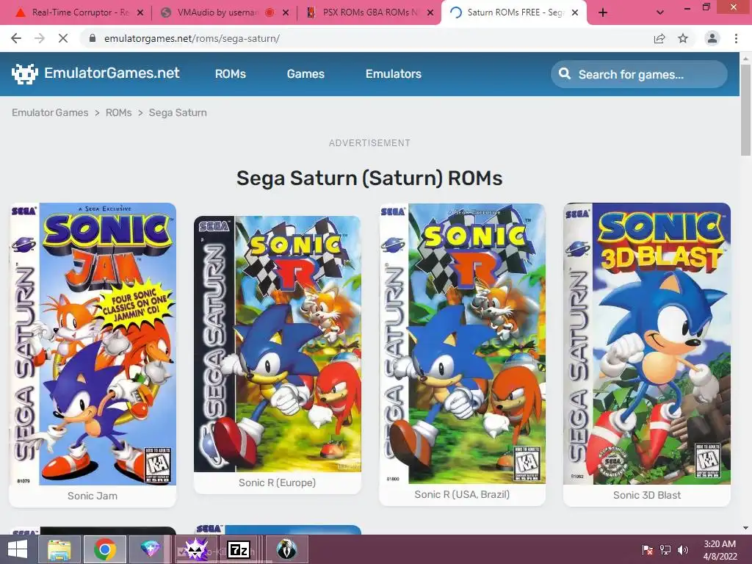The height and width of the screenshot is (564, 752).
Task: Open Chrome three-dot menu
Action: coord(736,38)
